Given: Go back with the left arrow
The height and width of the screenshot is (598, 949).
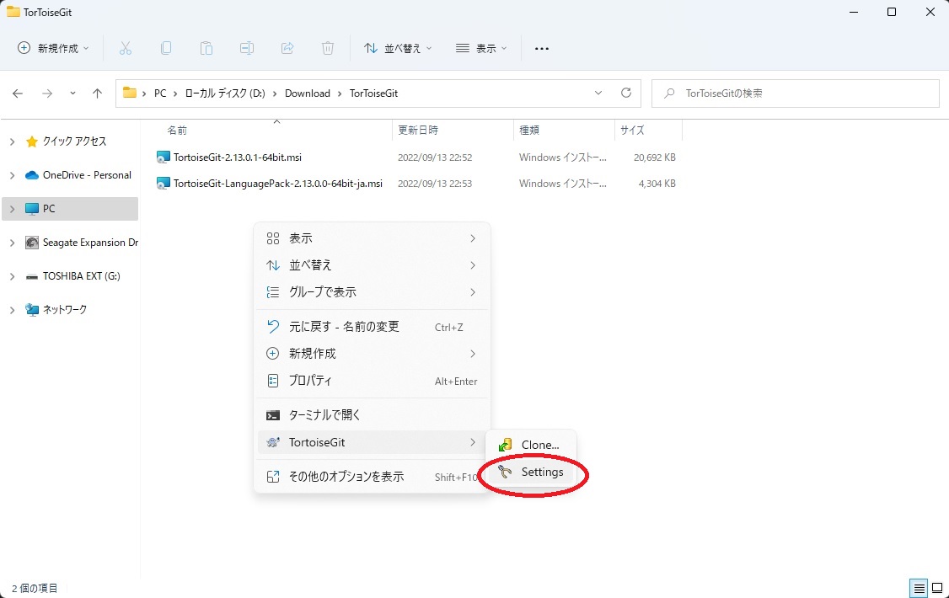Looking at the screenshot, I should pos(18,93).
